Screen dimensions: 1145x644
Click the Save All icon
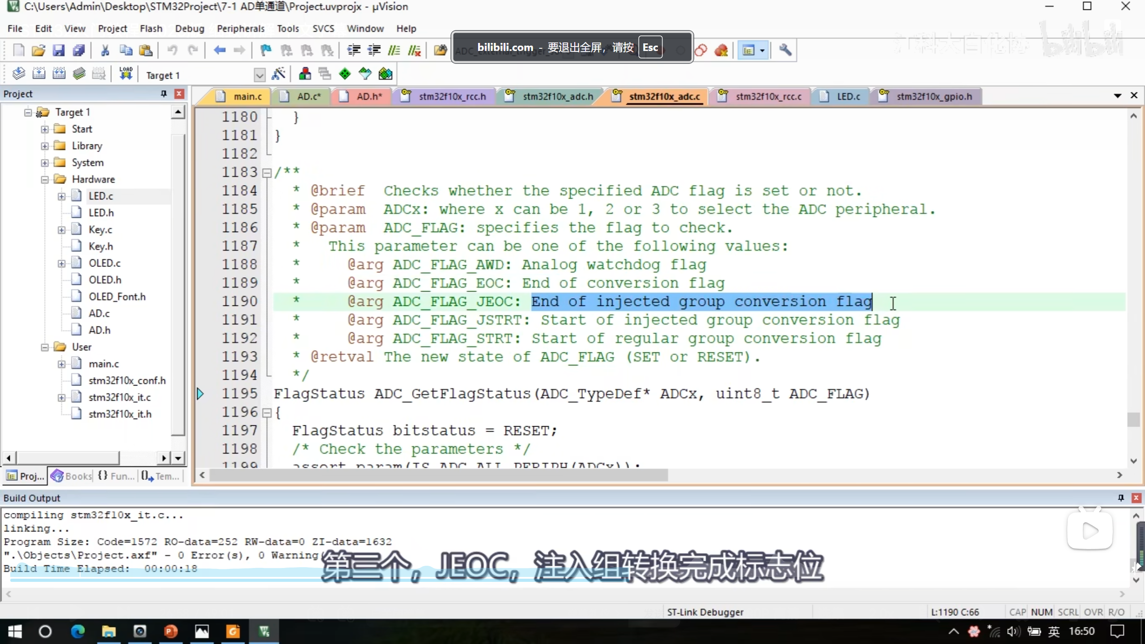point(79,50)
